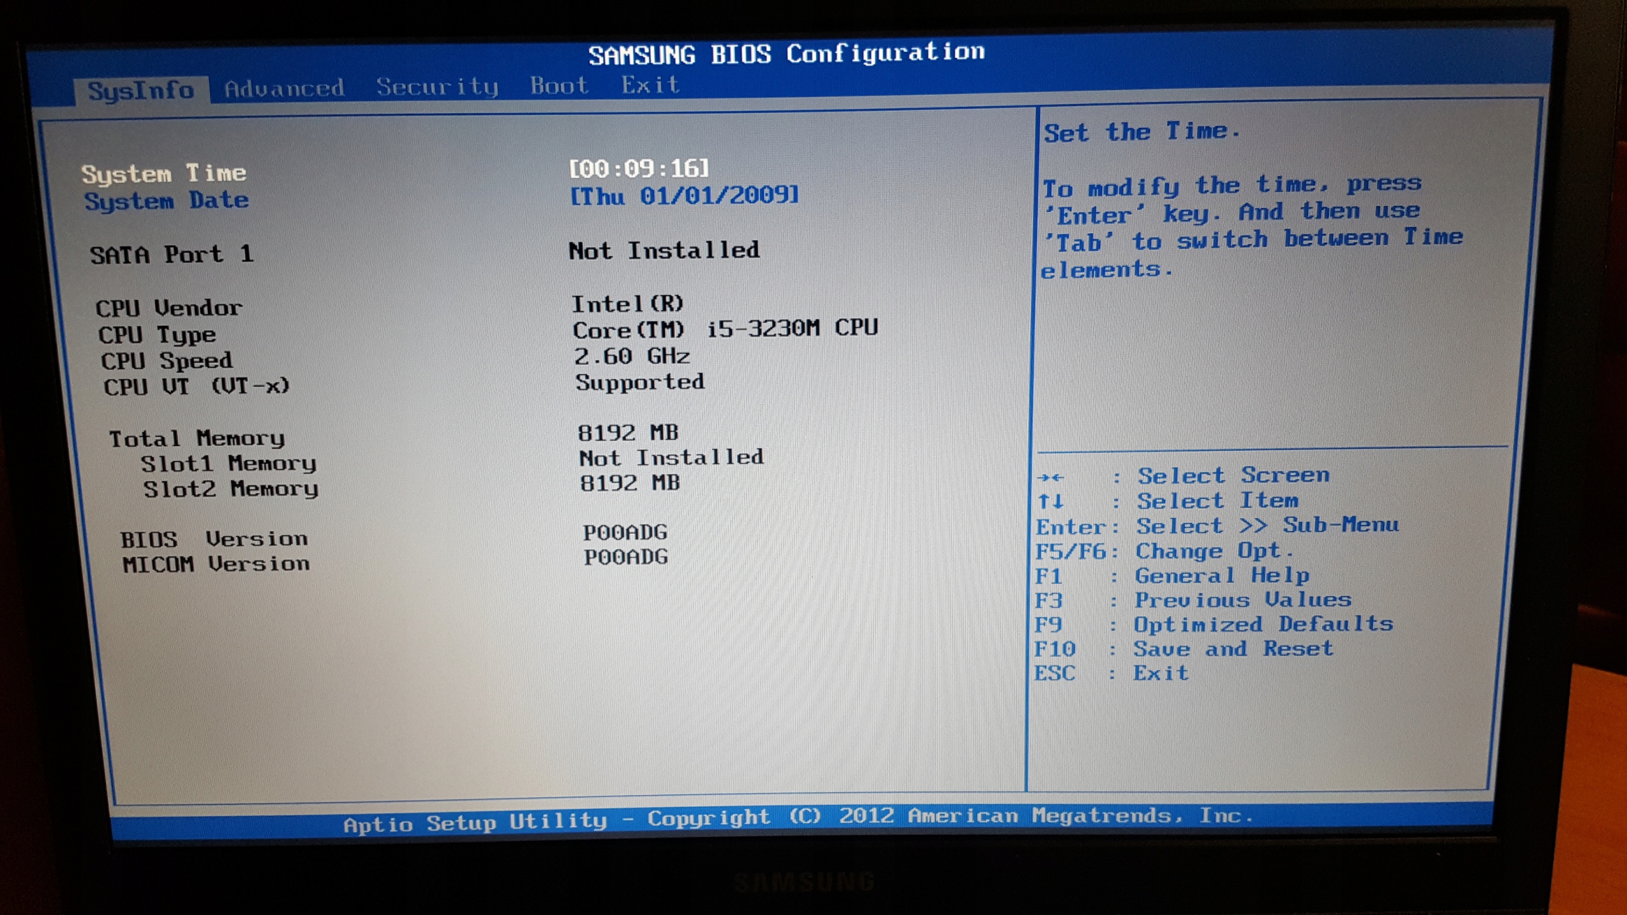
Task: Click the left-right arrows Select Screen icon
Action: 1050,477
